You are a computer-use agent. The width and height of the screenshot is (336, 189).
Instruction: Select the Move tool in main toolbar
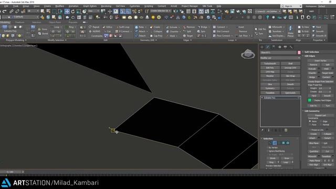click(67, 12)
